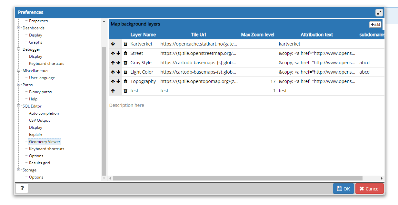398x205 pixels.
Task: Delete the Kartverket layer with trash icon
Action: [x=125, y=44]
